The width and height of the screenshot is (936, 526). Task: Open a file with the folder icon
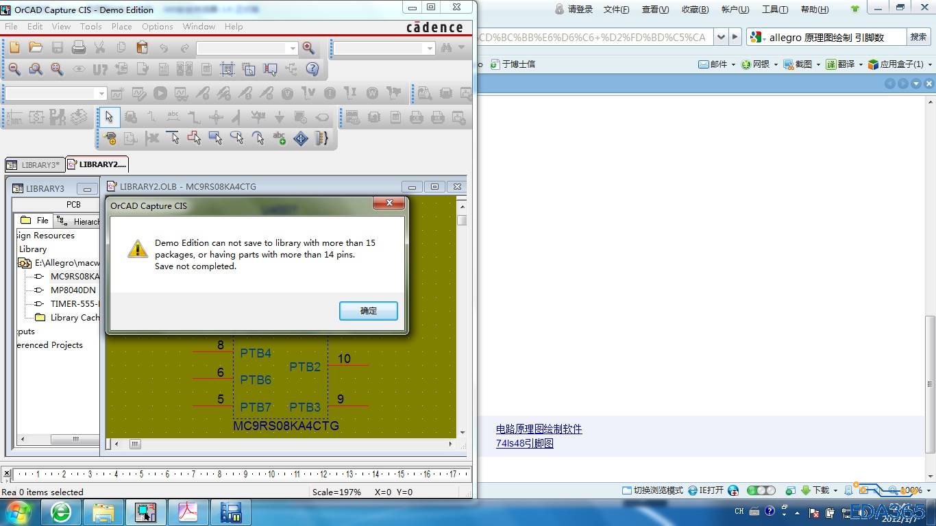tap(36, 47)
